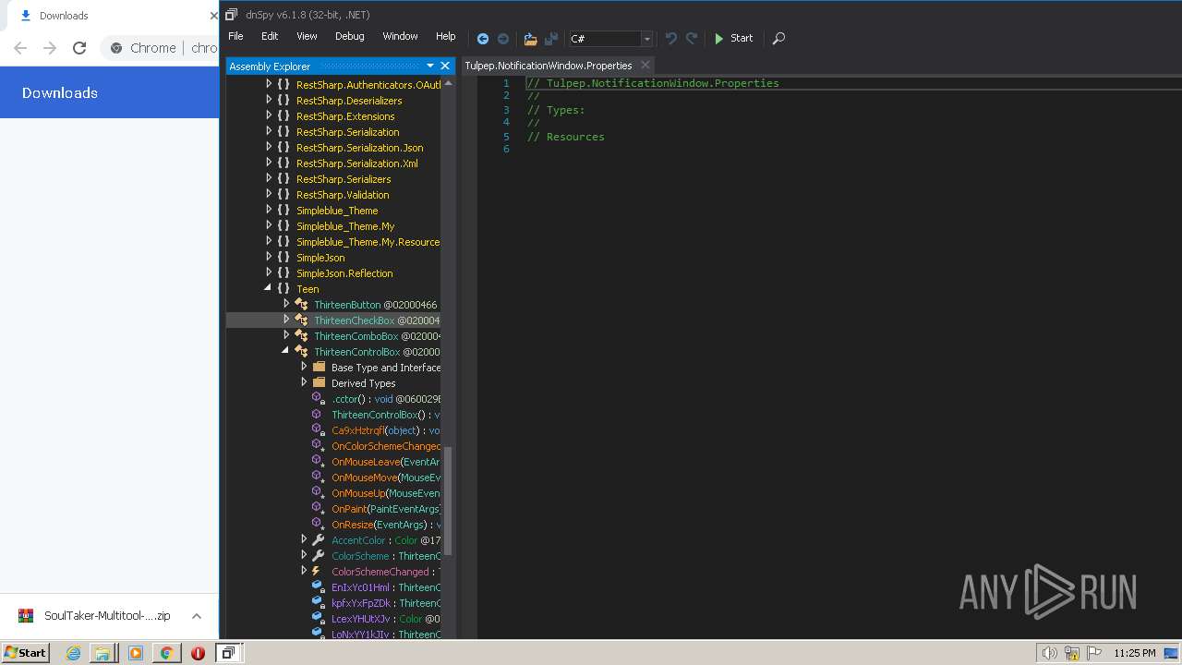Select the OnResize method

pos(352,525)
